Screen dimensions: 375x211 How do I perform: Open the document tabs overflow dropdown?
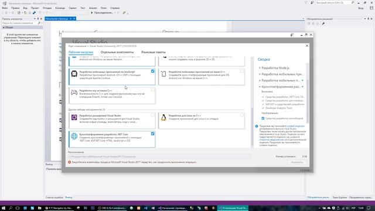[x=303, y=19]
